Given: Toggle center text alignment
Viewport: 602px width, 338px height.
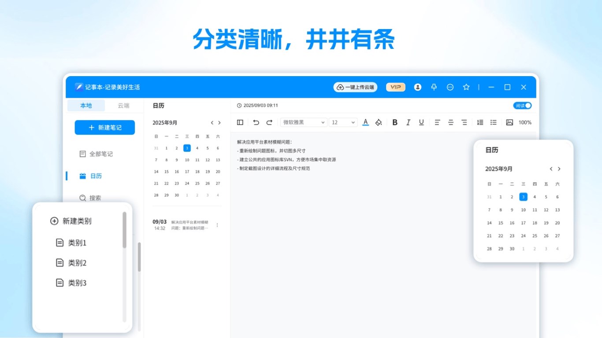Looking at the screenshot, I should [450, 122].
